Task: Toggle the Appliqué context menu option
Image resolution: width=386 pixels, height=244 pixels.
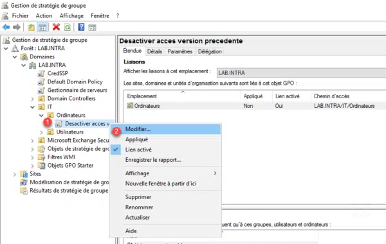Action: click(x=165, y=139)
